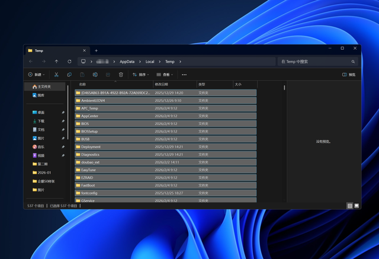Add a new tab with plus button
The height and width of the screenshot is (259, 379).
(96, 50)
